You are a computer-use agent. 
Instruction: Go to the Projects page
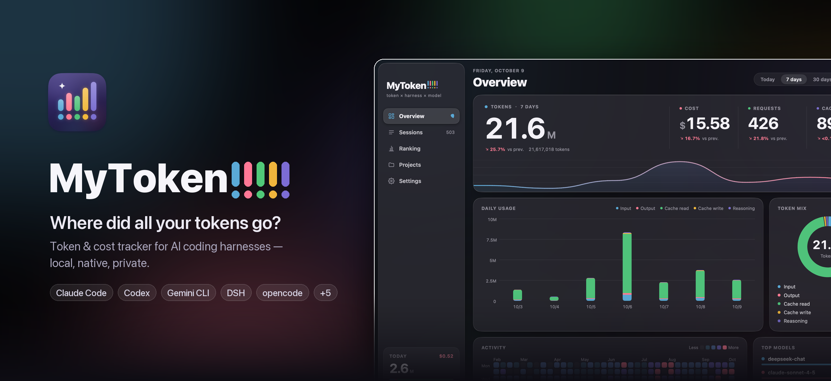click(421, 165)
